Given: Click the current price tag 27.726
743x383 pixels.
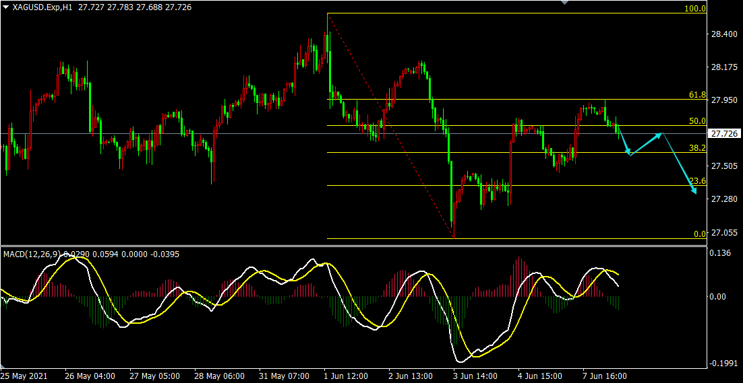Looking at the screenshot, I should 724,134.
